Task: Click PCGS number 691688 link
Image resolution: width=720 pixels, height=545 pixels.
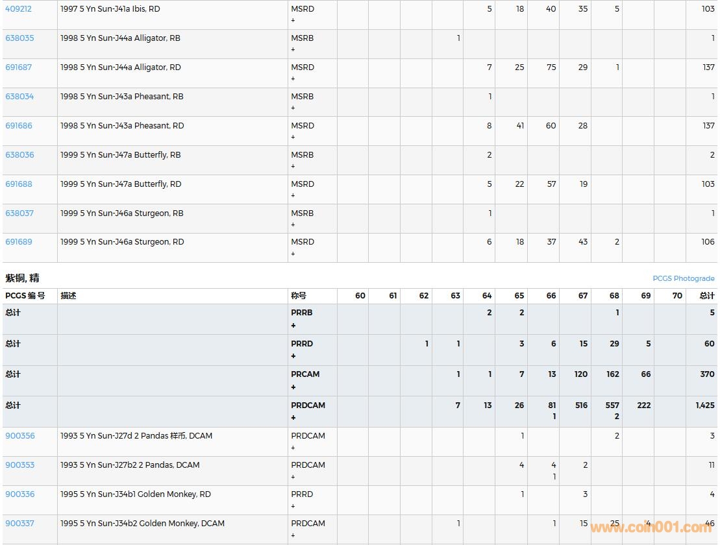Action: [x=18, y=184]
